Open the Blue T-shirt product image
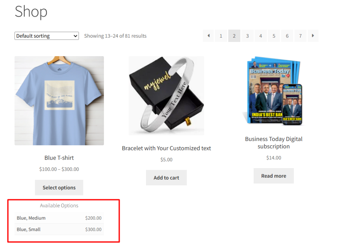The height and width of the screenshot is (248, 339). (x=59, y=101)
